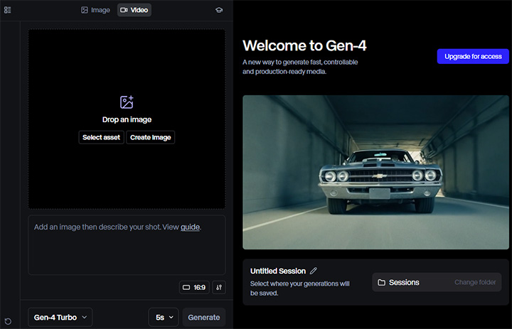Click the Create Image button
Screen dimensions: 512x329
click(x=151, y=137)
